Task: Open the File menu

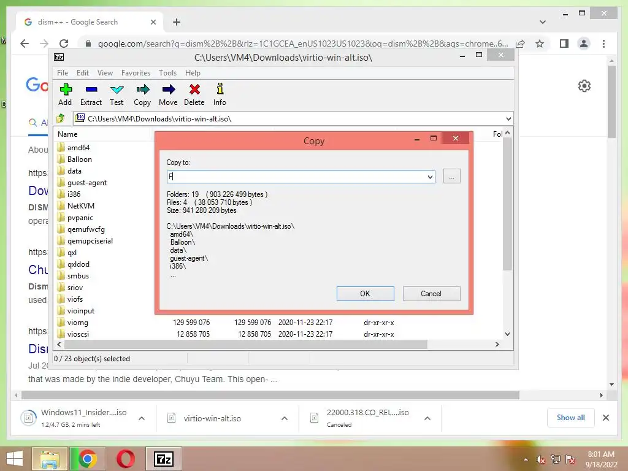Action: coord(63,73)
